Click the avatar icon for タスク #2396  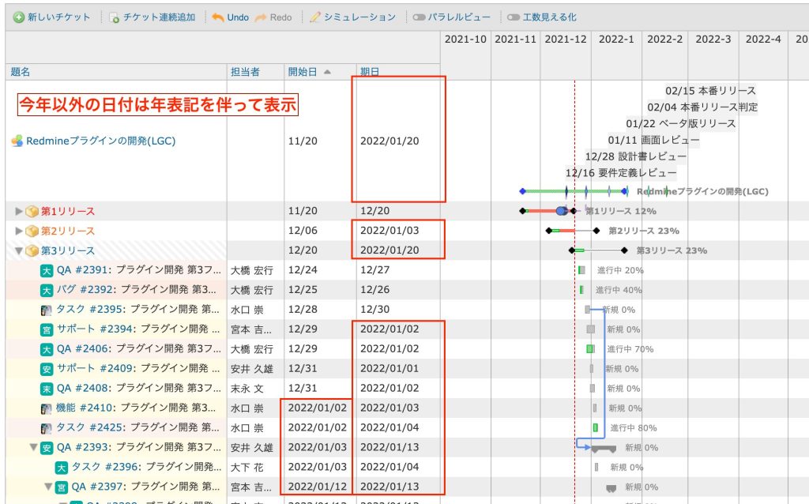(62, 468)
